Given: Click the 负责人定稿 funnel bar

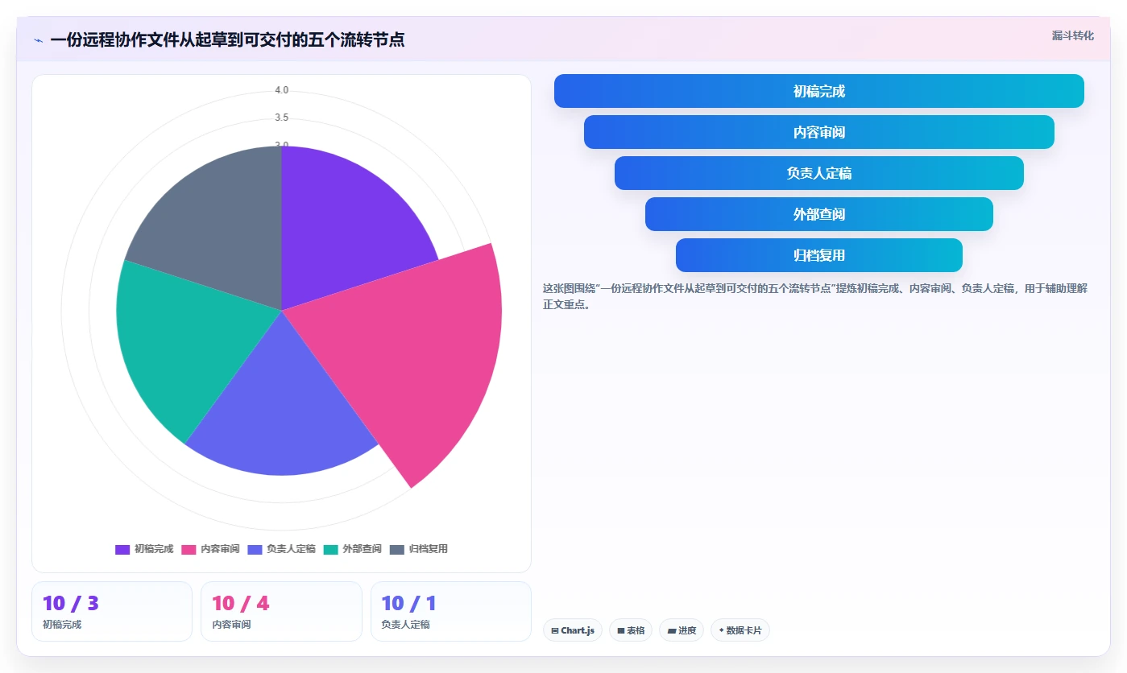Looking at the screenshot, I should (818, 173).
